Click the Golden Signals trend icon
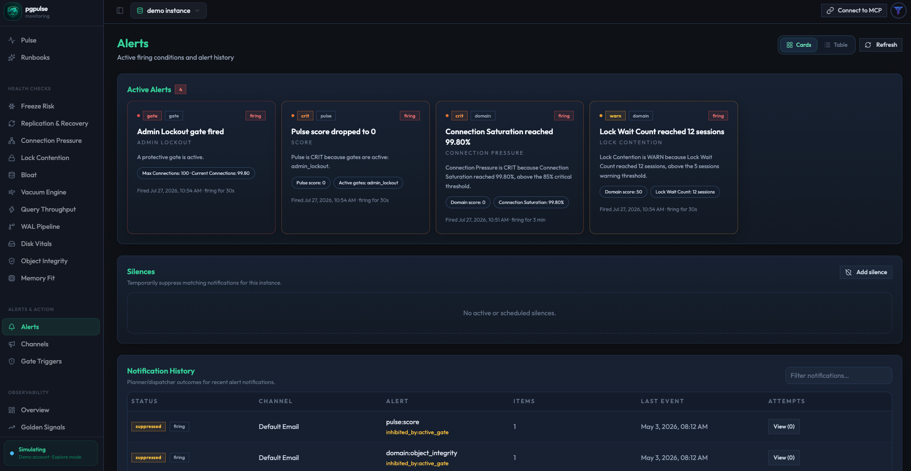 12,427
